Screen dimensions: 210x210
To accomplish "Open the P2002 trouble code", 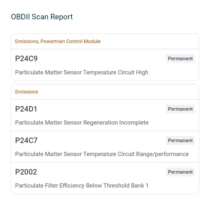I will (26, 172).
